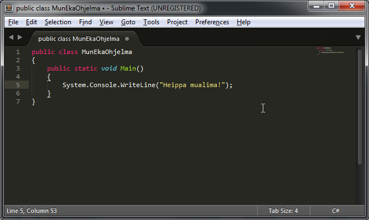Open the Selection menu
The width and height of the screenshot is (369, 220).
tap(58, 22)
